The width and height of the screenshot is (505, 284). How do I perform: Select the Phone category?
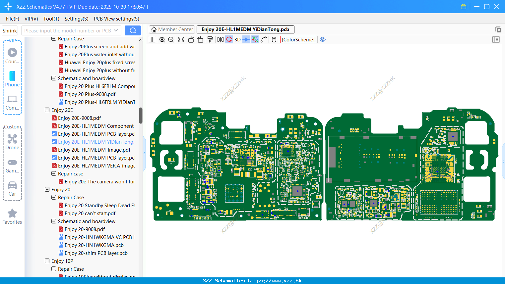coord(12,79)
